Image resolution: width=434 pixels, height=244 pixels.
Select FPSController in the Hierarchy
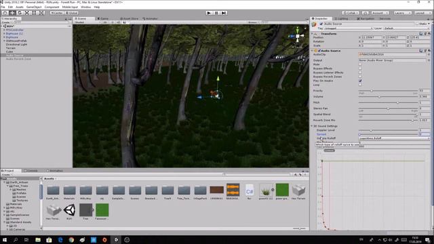(15, 30)
